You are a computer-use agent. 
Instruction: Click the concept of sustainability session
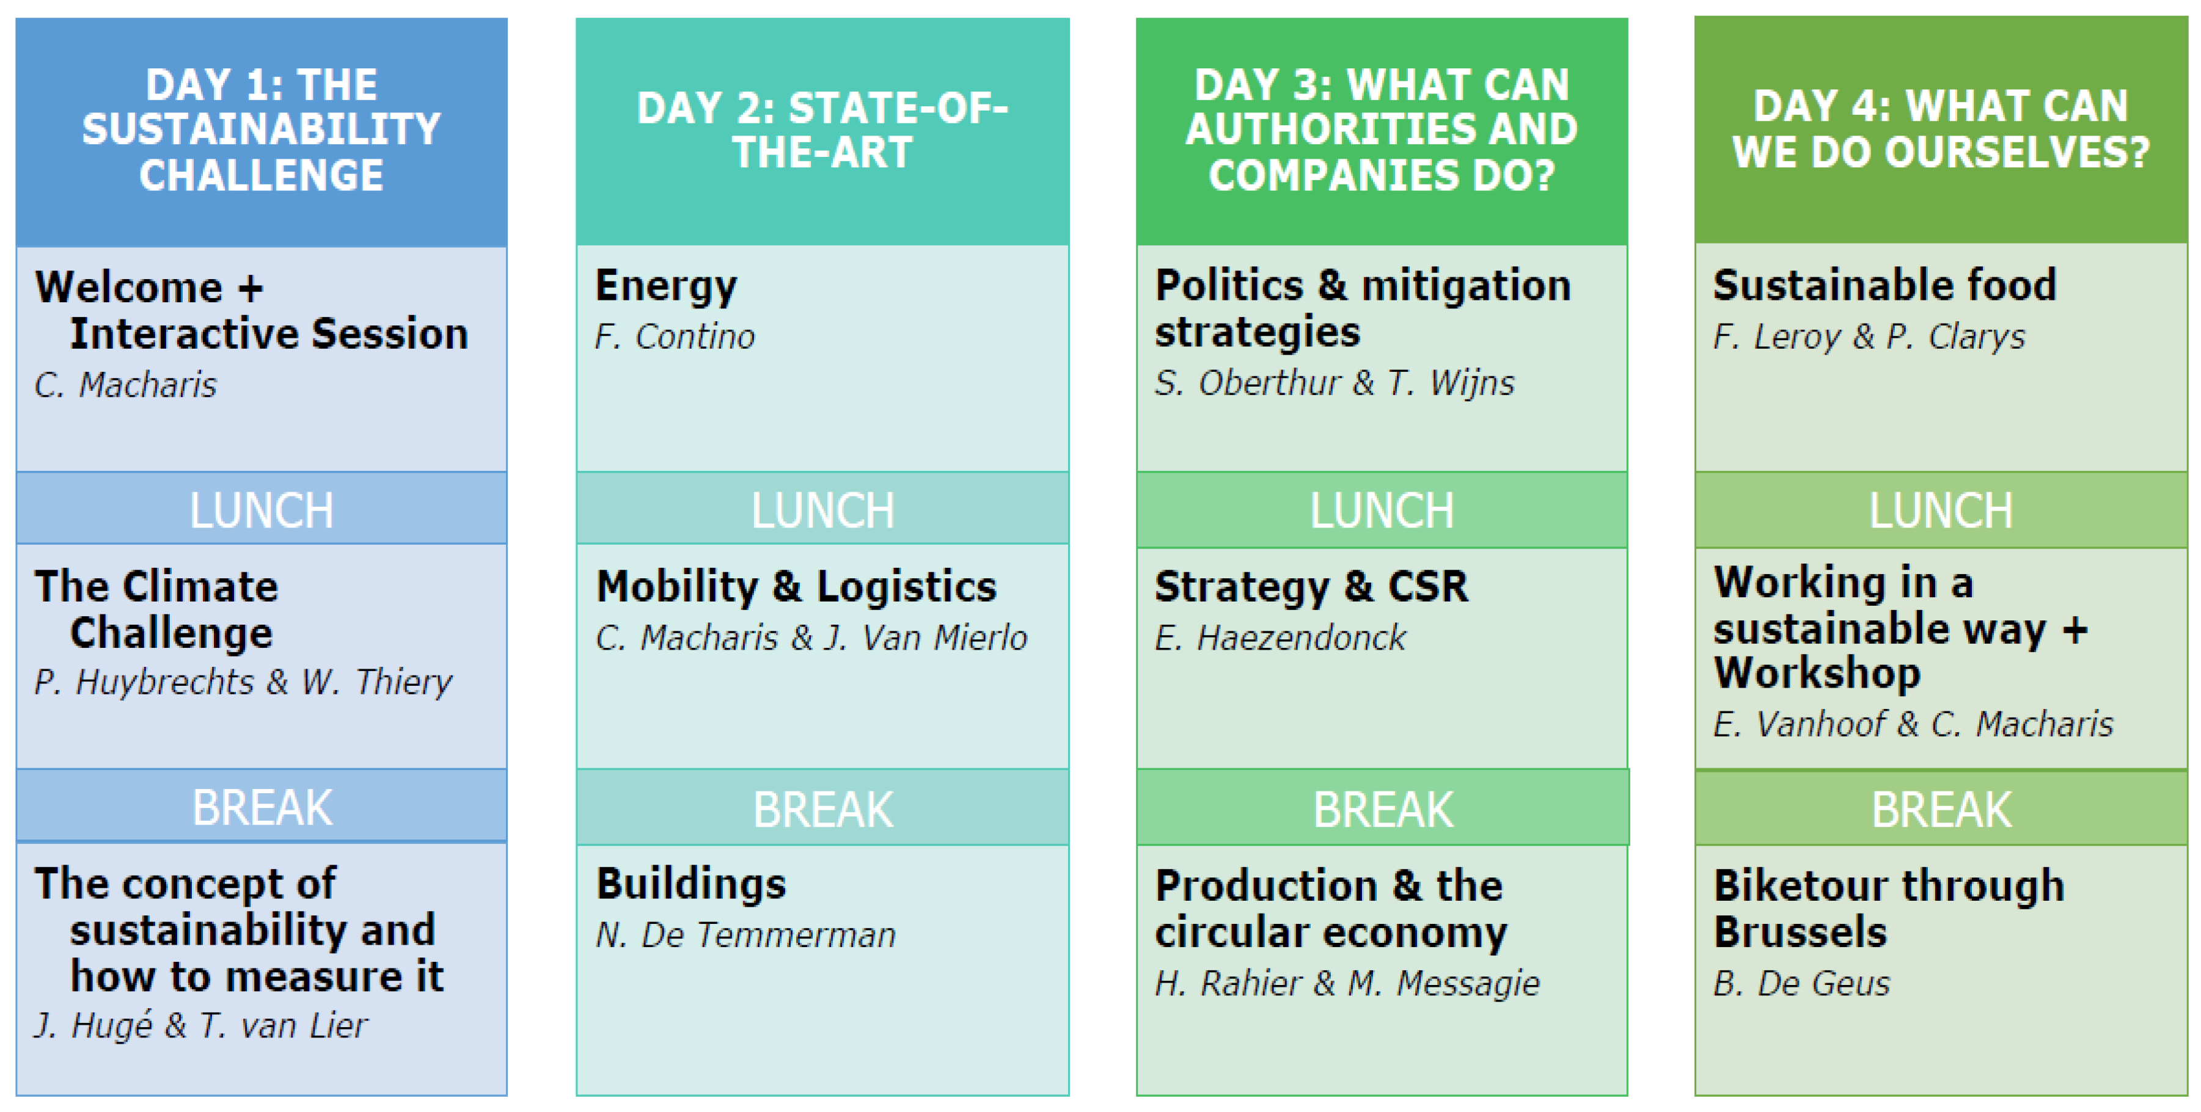(262, 968)
